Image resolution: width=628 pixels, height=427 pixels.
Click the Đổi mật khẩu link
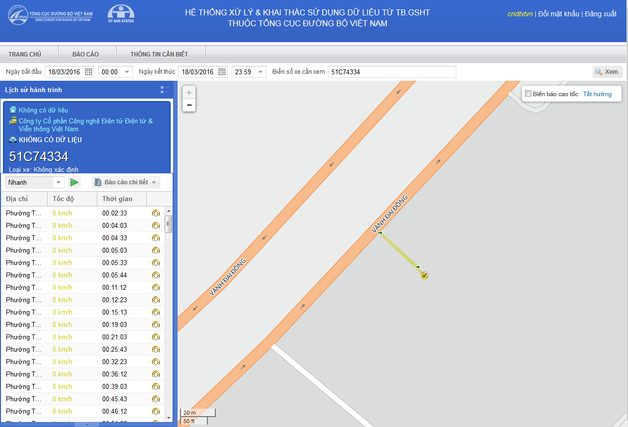[x=559, y=14]
